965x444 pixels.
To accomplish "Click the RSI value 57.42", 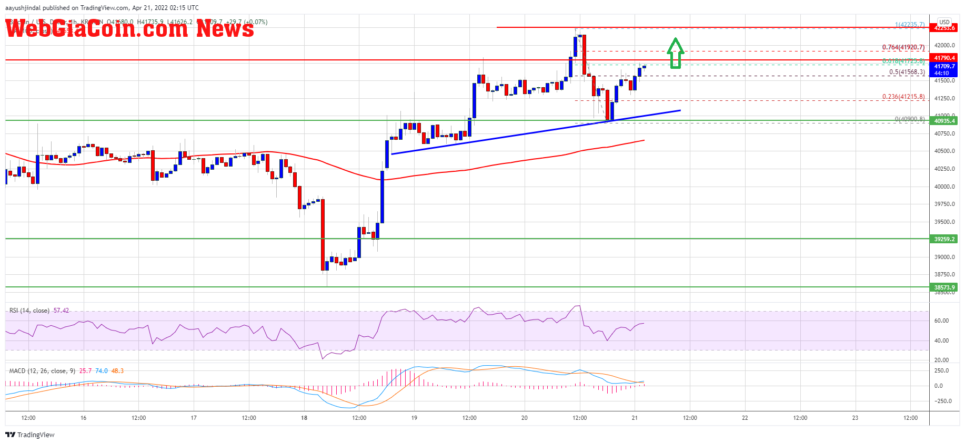I will pos(61,311).
